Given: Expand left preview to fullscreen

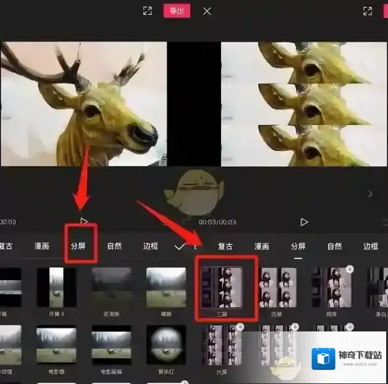Looking at the screenshot, I should pyautogui.click(x=147, y=11).
